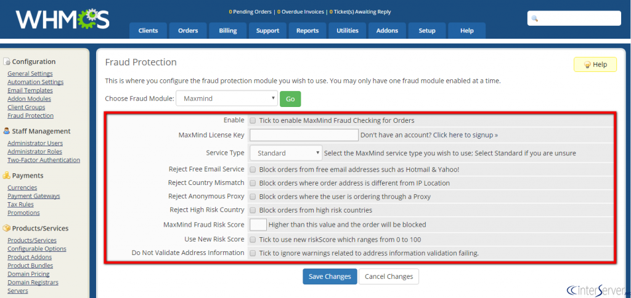Viewport: 631px width, 298px height.
Task: Open the Choose Fraud Module dropdown
Action: [x=227, y=98]
